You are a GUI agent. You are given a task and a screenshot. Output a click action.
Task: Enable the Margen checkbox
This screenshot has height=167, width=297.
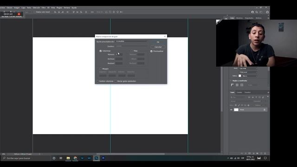(101, 69)
